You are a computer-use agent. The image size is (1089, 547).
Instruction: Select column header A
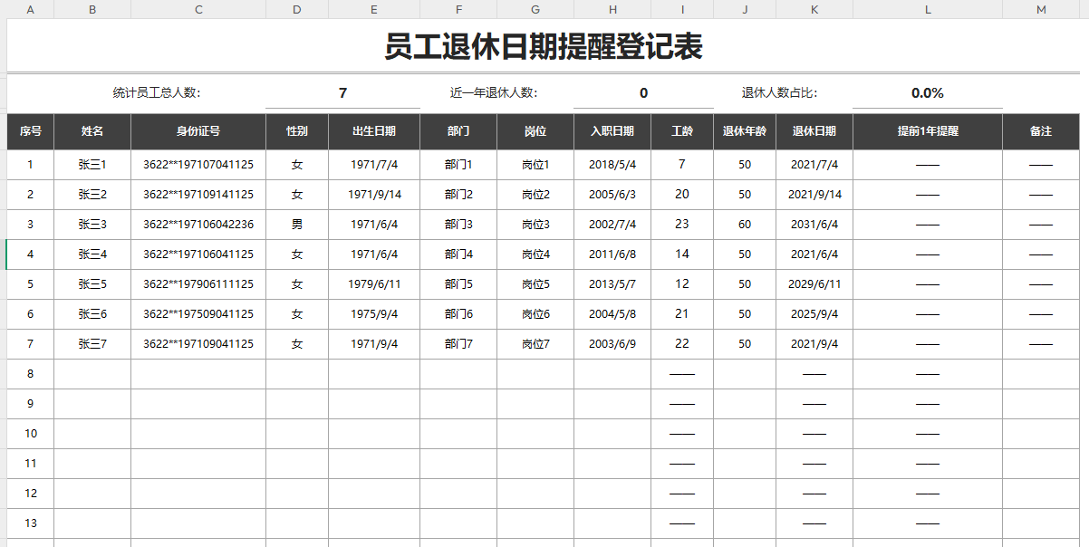coord(30,10)
